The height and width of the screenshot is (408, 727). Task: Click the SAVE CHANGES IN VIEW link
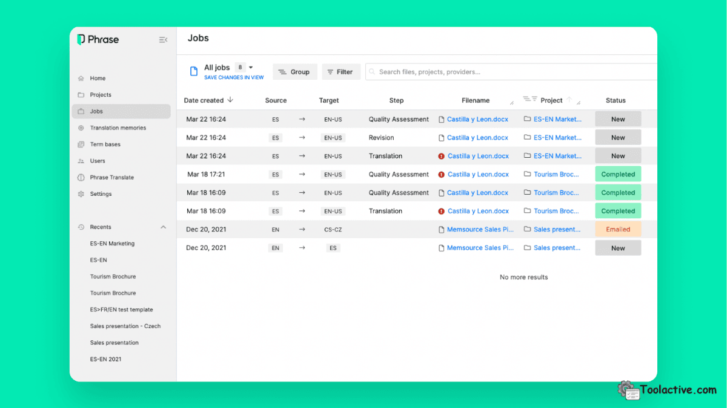(x=234, y=78)
